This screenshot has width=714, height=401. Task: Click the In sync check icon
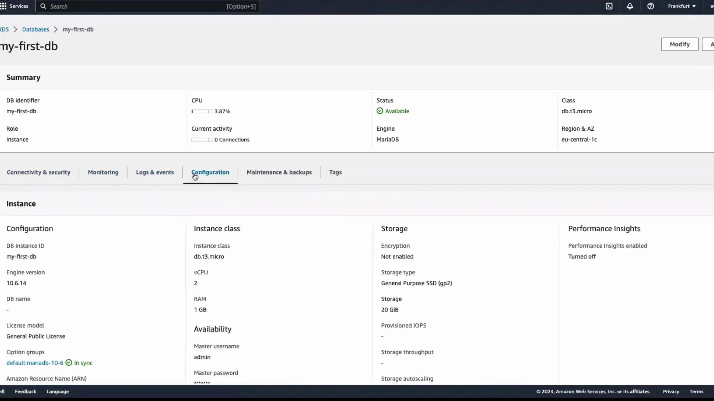(x=68, y=363)
